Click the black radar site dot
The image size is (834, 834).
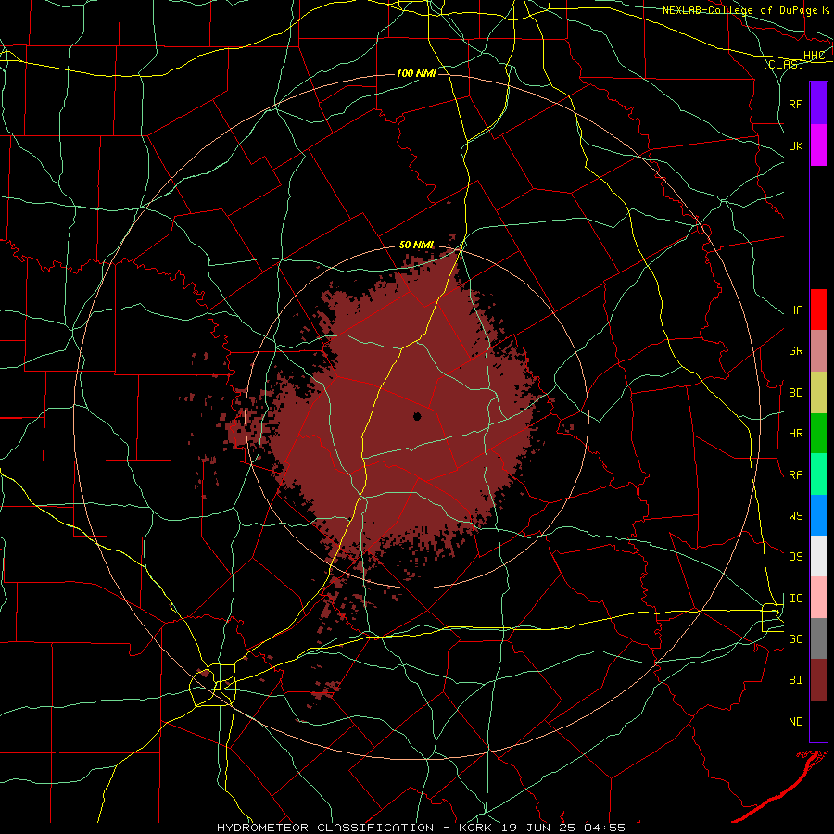click(x=418, y=416)
